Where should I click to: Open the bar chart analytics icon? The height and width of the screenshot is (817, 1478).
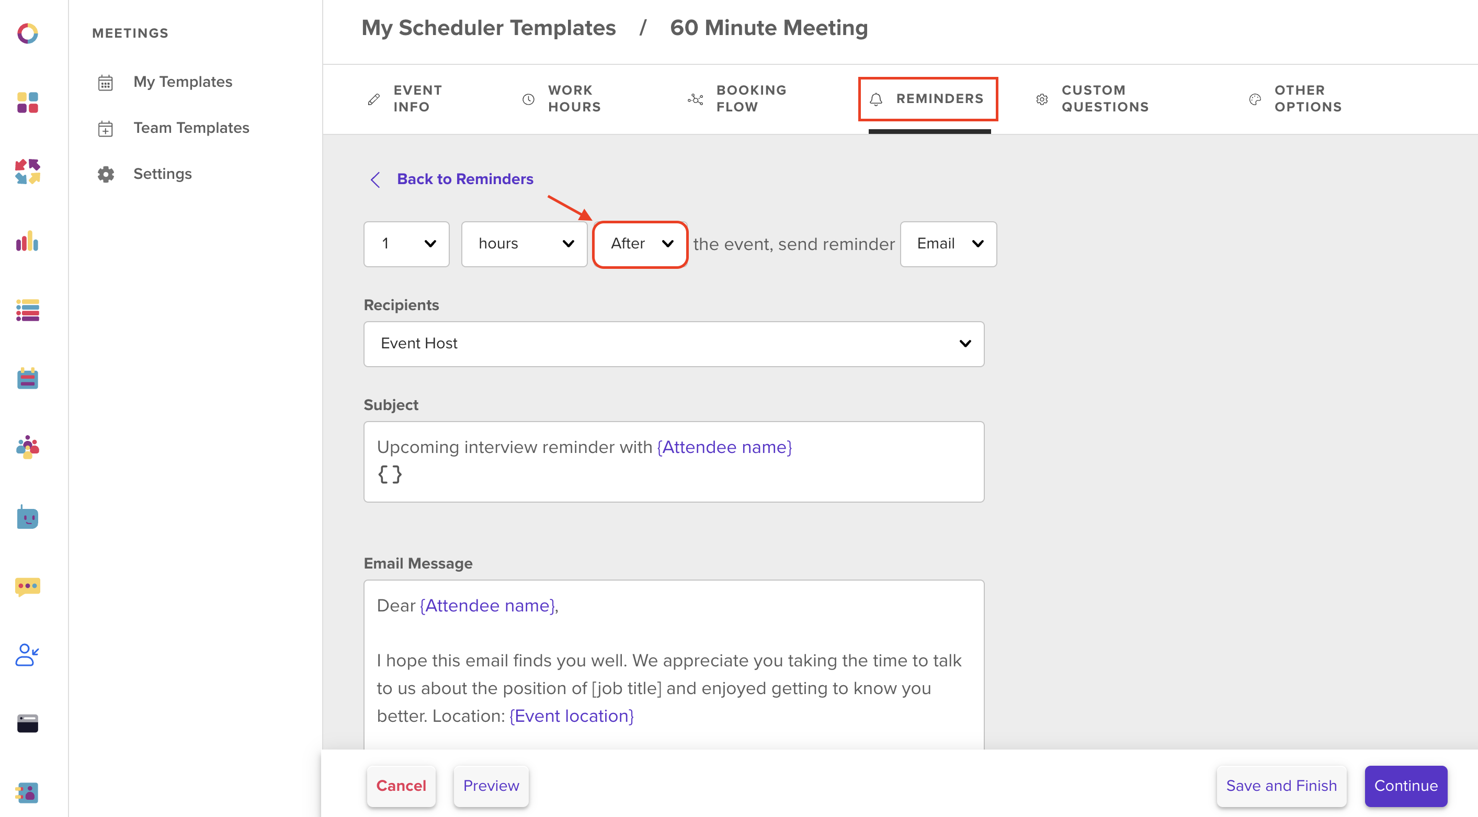click(x=28, y=241)
